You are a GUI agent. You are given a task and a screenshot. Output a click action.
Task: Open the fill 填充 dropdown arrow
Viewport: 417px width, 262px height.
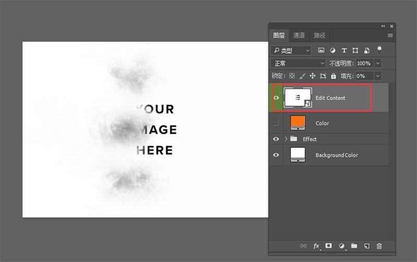coord(377,76)
